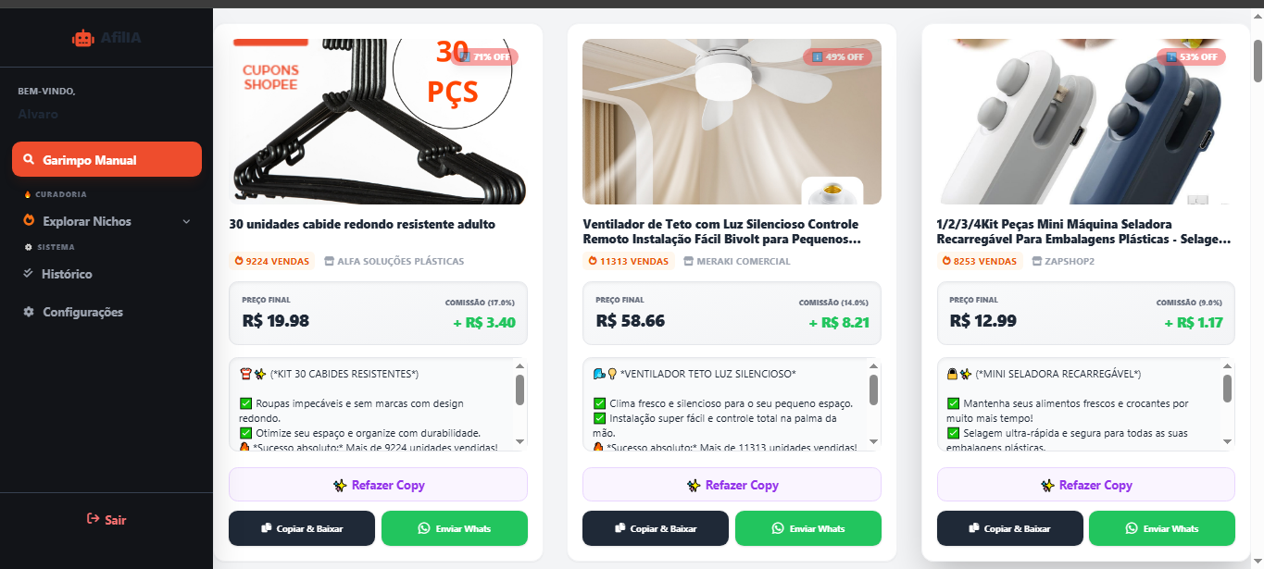1264x569 pixels.
Task: Click the checkmark icon beside Histórico
Action: point(29,274)
